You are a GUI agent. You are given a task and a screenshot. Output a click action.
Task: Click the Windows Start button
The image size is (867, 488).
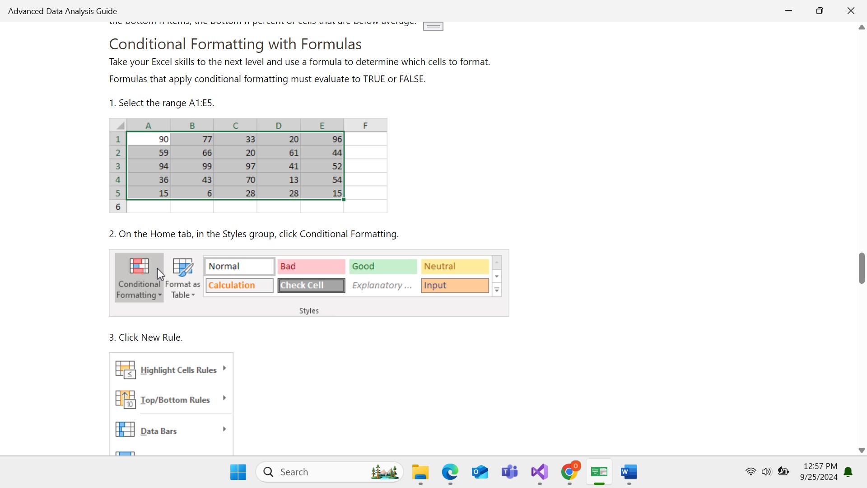pyautogui.click(x=238, y=472)
